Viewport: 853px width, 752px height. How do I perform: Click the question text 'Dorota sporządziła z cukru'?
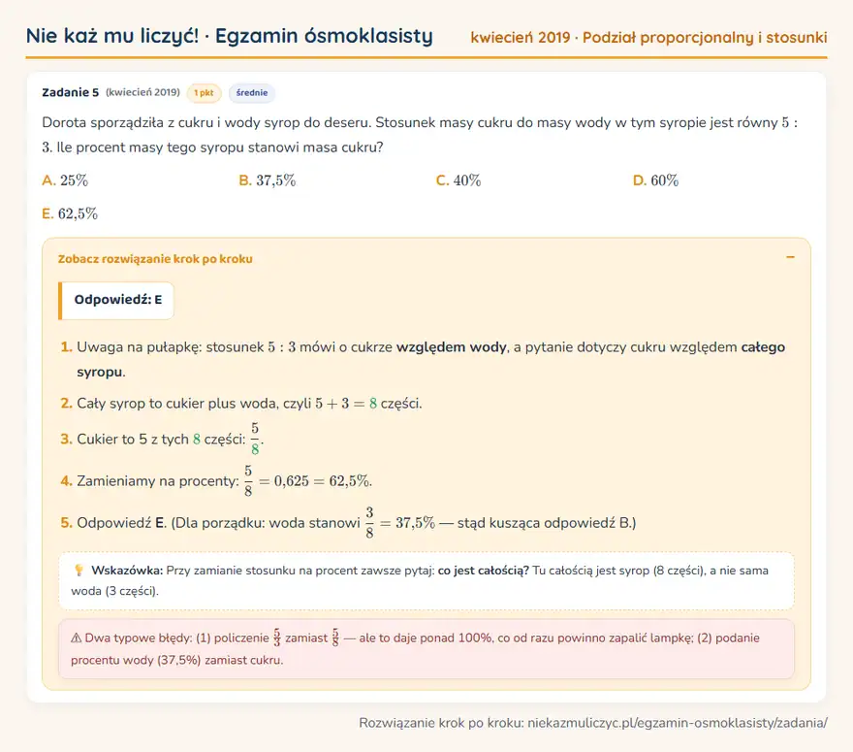130,122
